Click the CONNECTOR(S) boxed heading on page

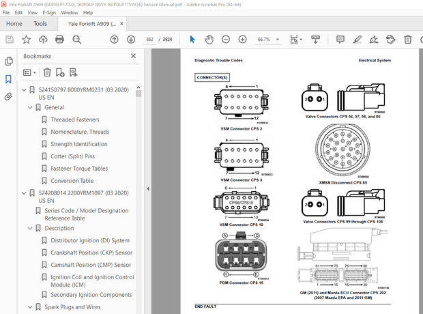tap(212, 78)
